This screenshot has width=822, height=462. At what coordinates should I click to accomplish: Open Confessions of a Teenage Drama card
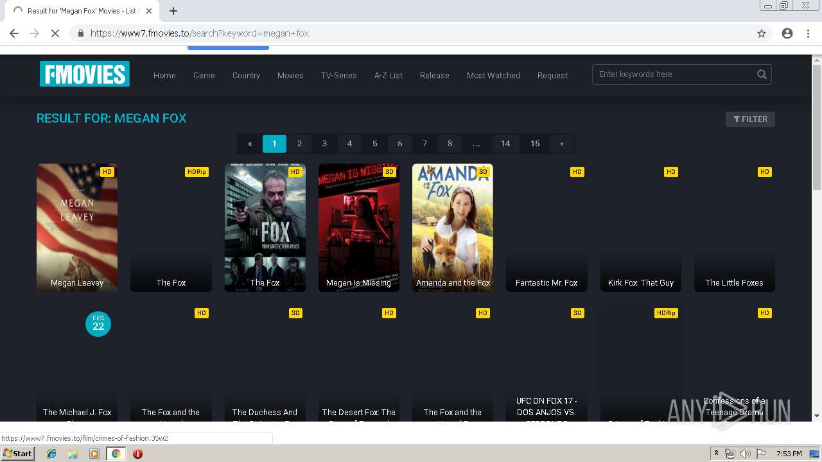[734, 363]
